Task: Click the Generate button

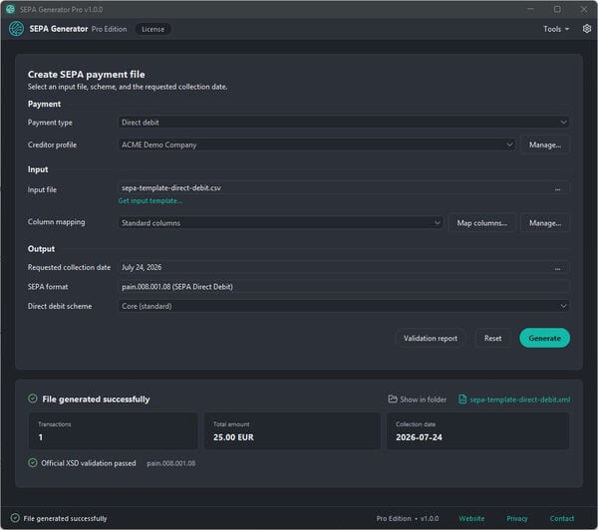Action: 544,338
